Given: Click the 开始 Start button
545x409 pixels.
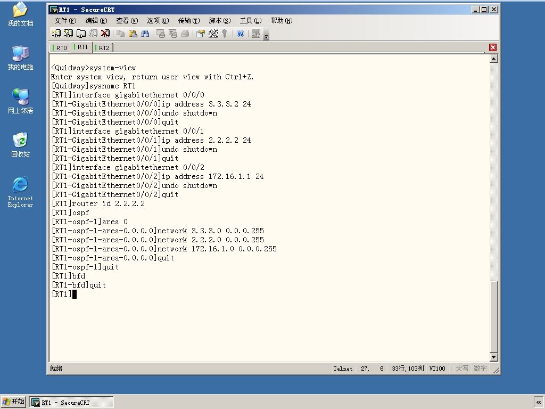Looking at the screenshot, I should click(x=13, y=402).
